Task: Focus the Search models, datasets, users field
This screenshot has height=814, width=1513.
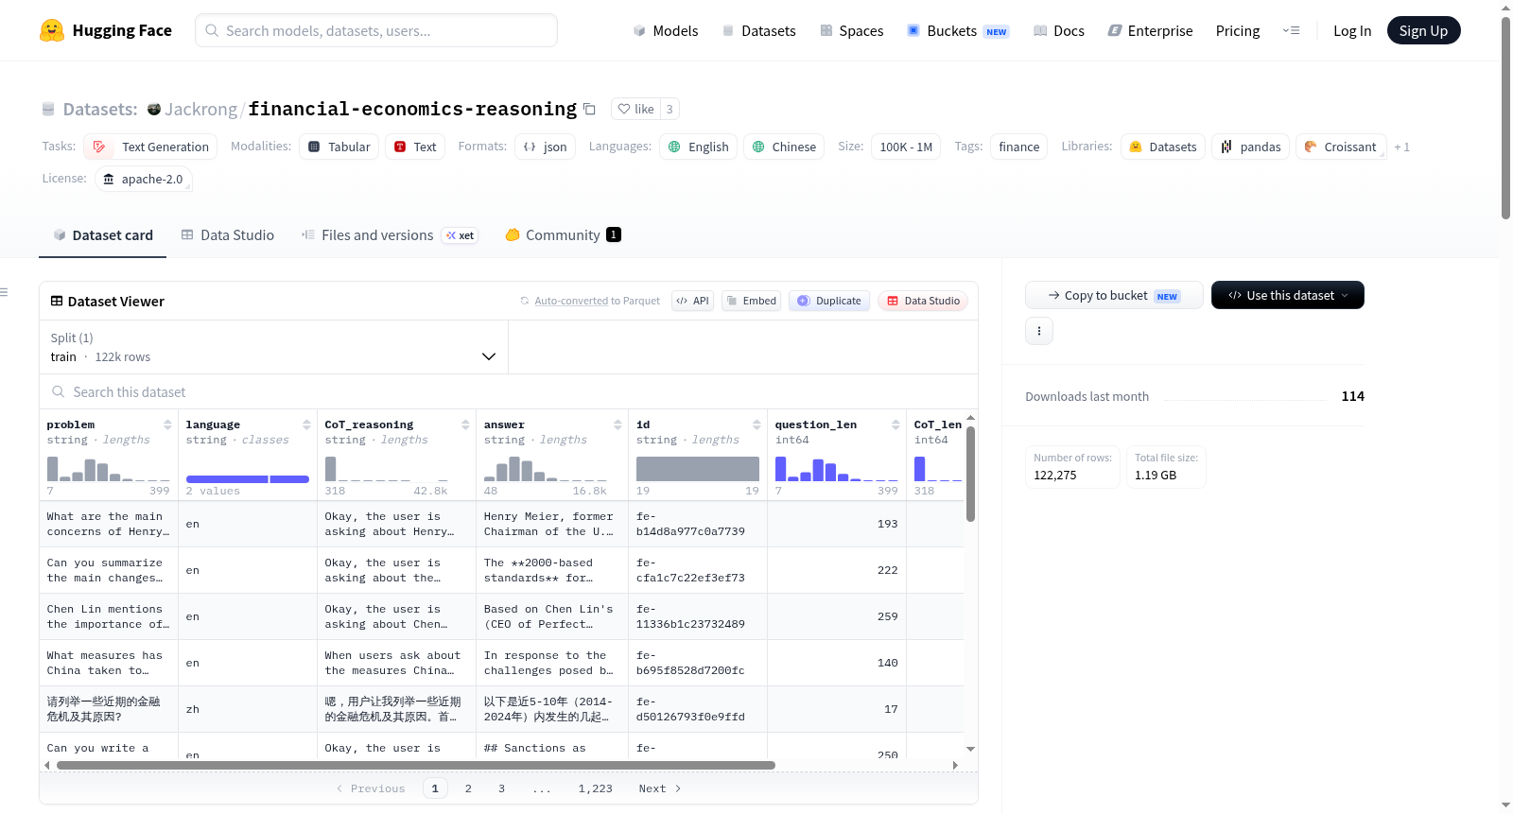Action: 376,30
